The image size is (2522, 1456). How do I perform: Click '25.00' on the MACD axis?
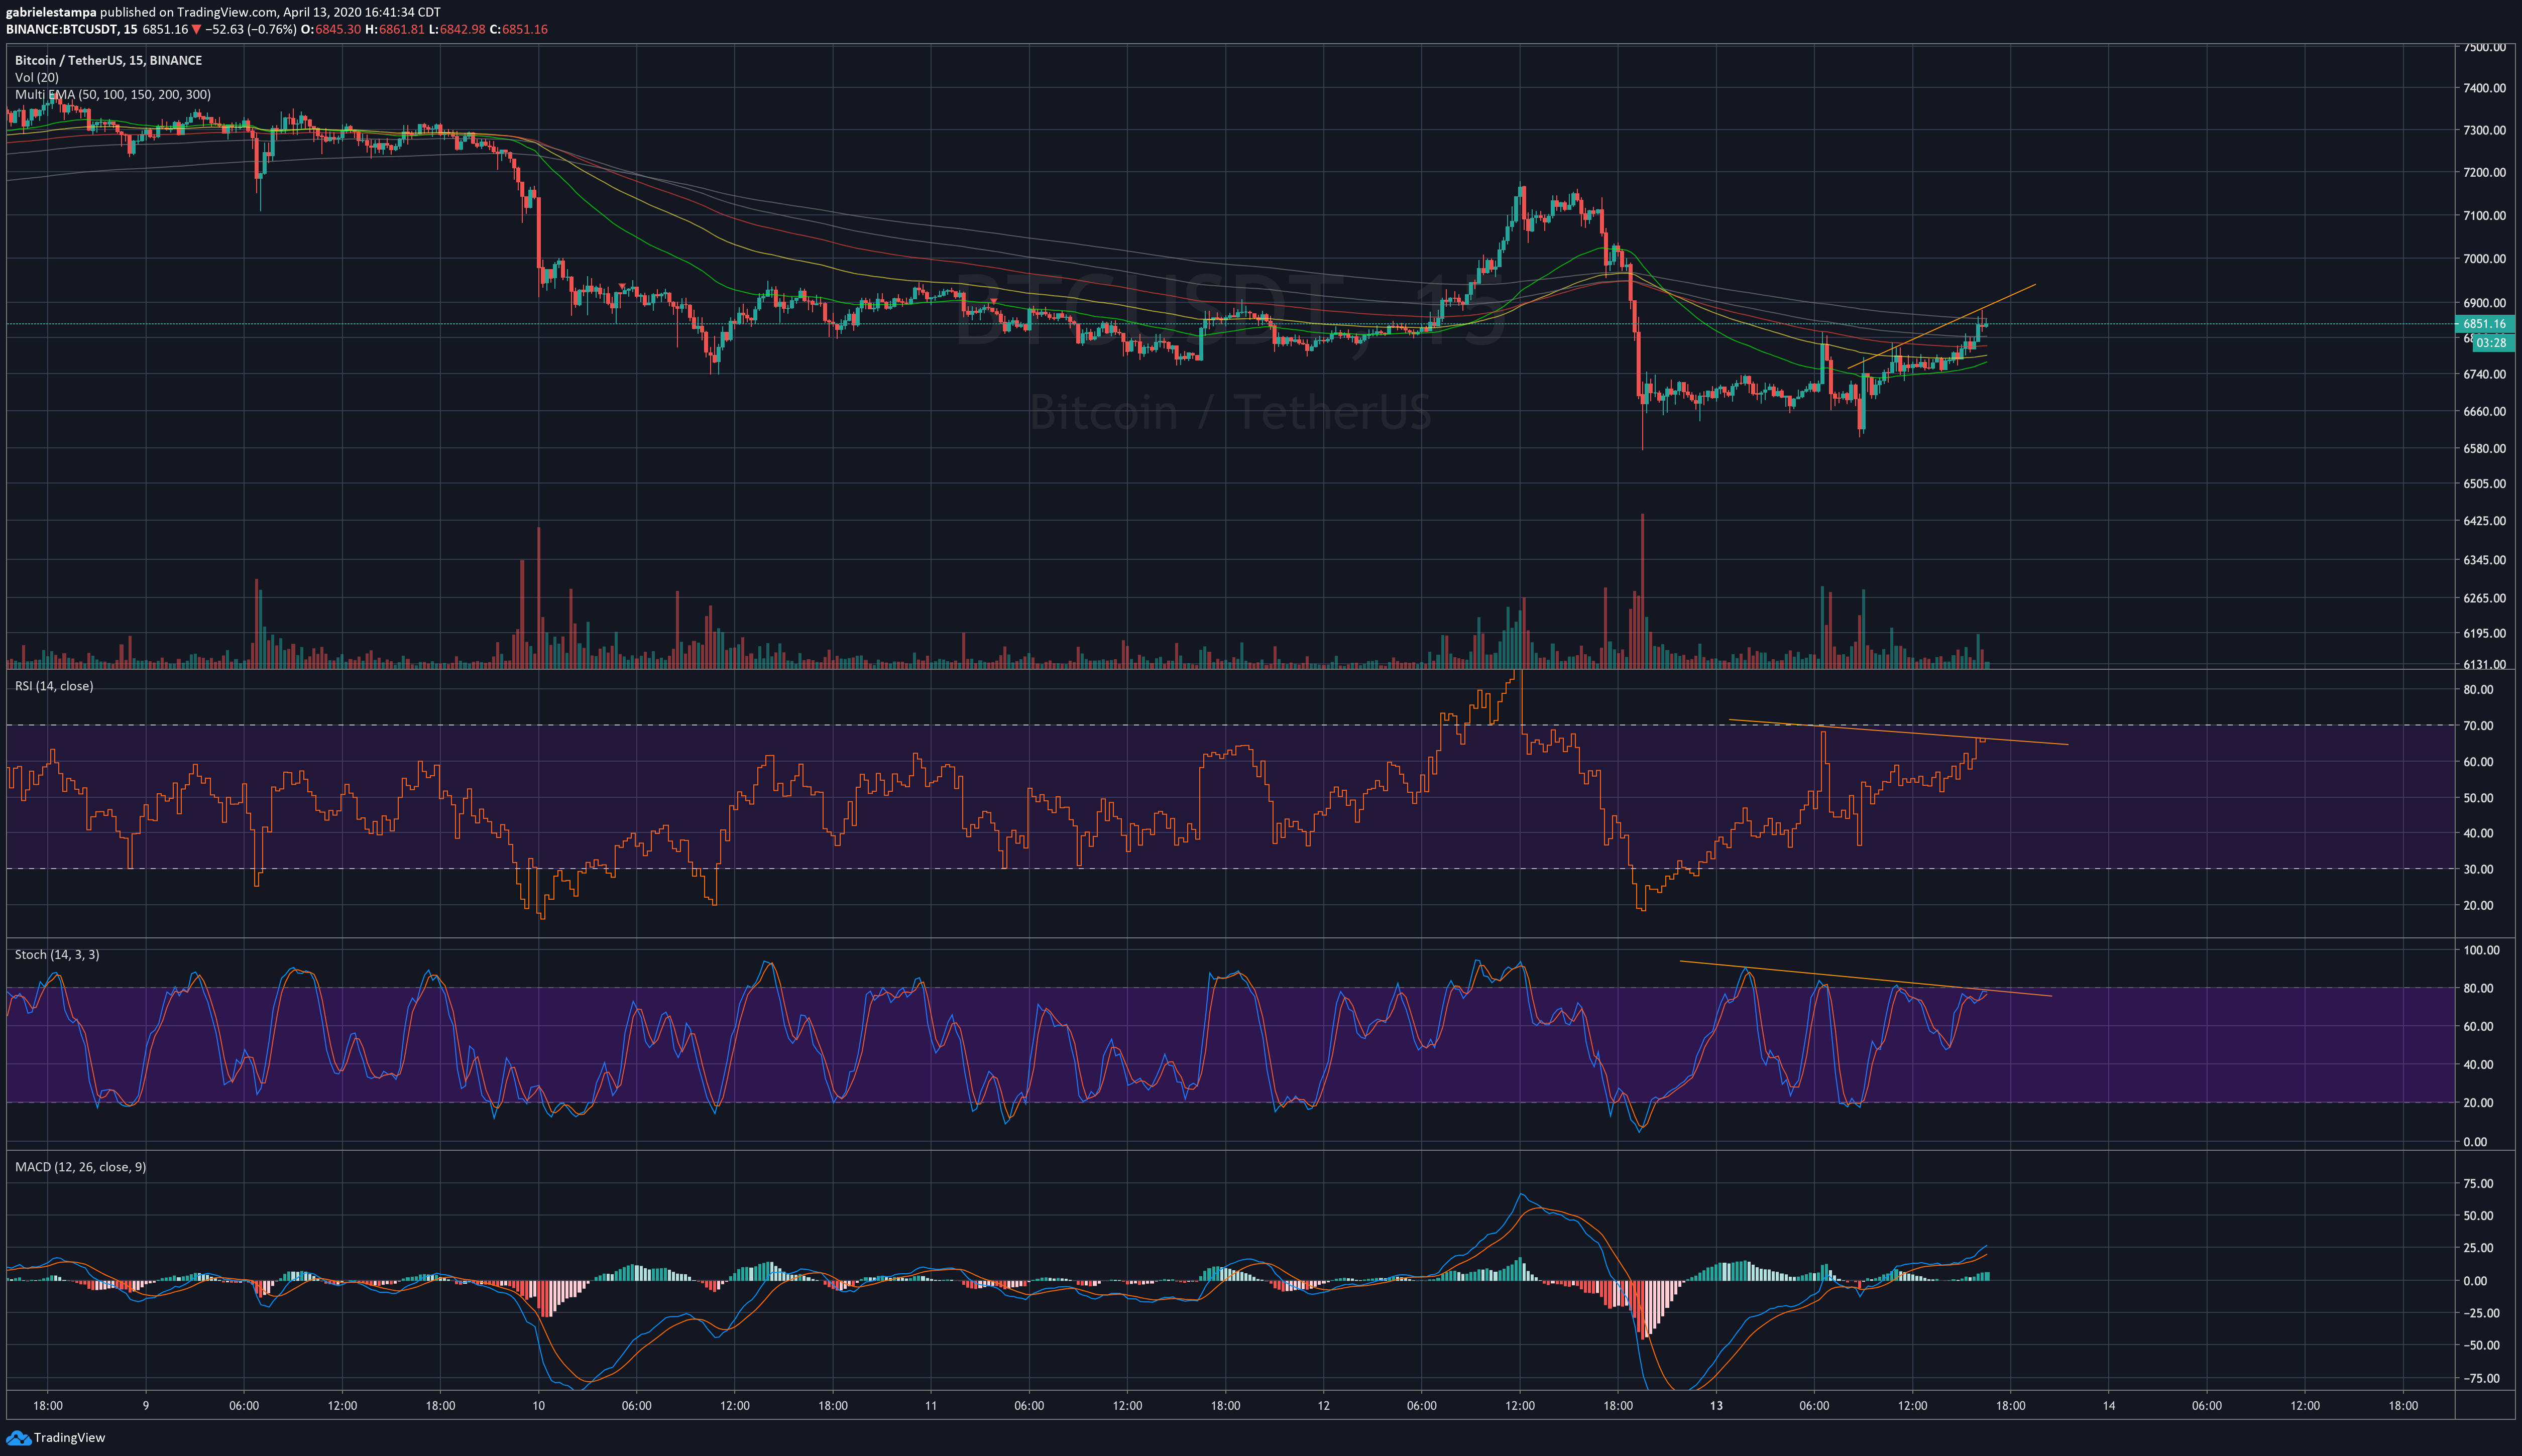click(2478, 1248)
